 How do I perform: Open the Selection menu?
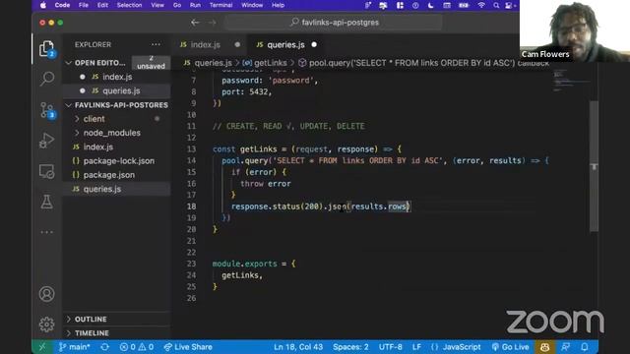[129, 5]
